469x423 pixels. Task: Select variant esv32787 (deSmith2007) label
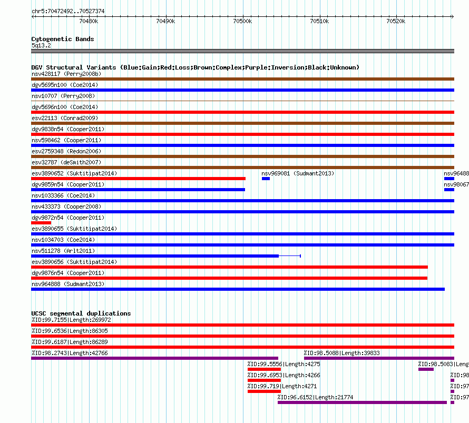(x=66, y=162)
